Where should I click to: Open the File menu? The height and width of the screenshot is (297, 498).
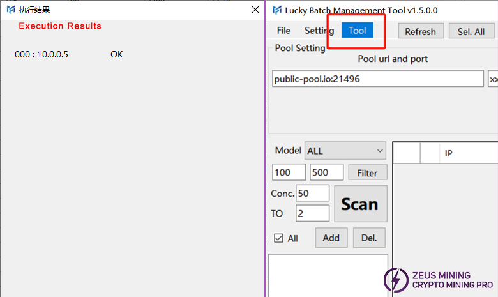pos(283,31)
